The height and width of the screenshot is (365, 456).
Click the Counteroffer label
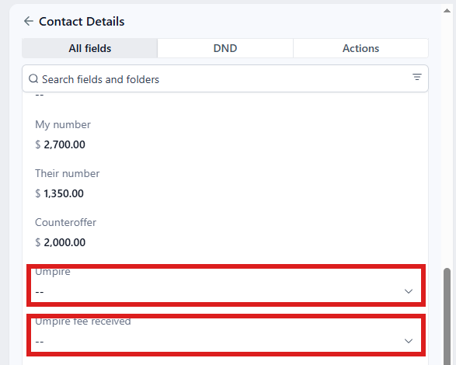click(x=65, y=222)
